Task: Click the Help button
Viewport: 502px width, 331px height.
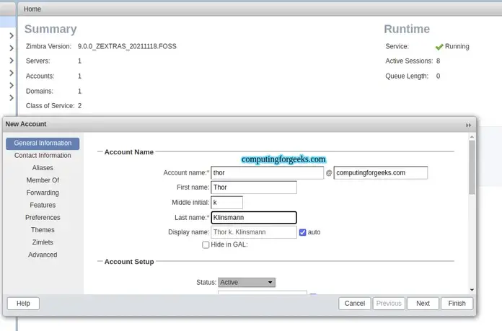Action: tap(23, 304)
